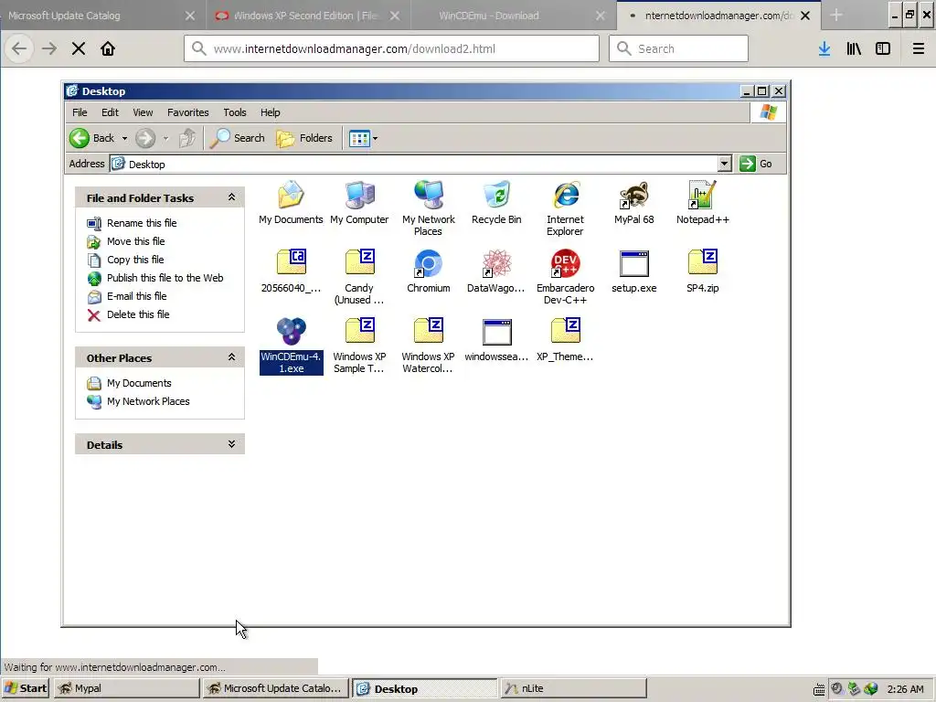Click the browser Stop loading button
936x702 pixels.
[79, 49]
